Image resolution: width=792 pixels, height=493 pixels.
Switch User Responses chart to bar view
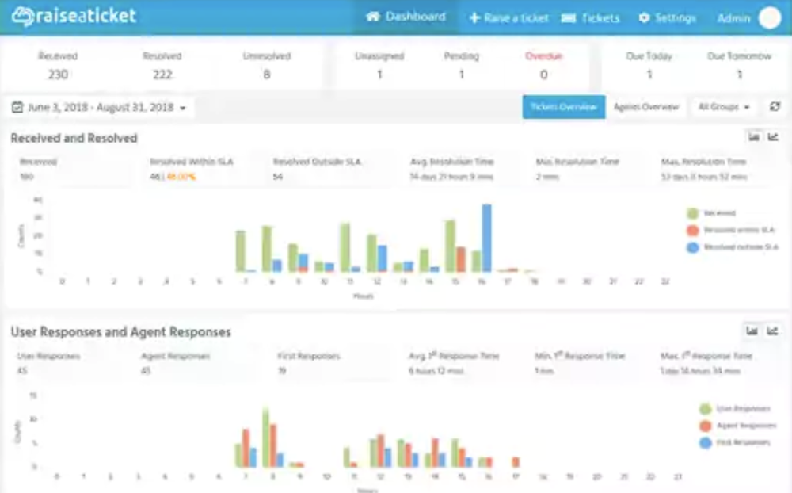752,331
